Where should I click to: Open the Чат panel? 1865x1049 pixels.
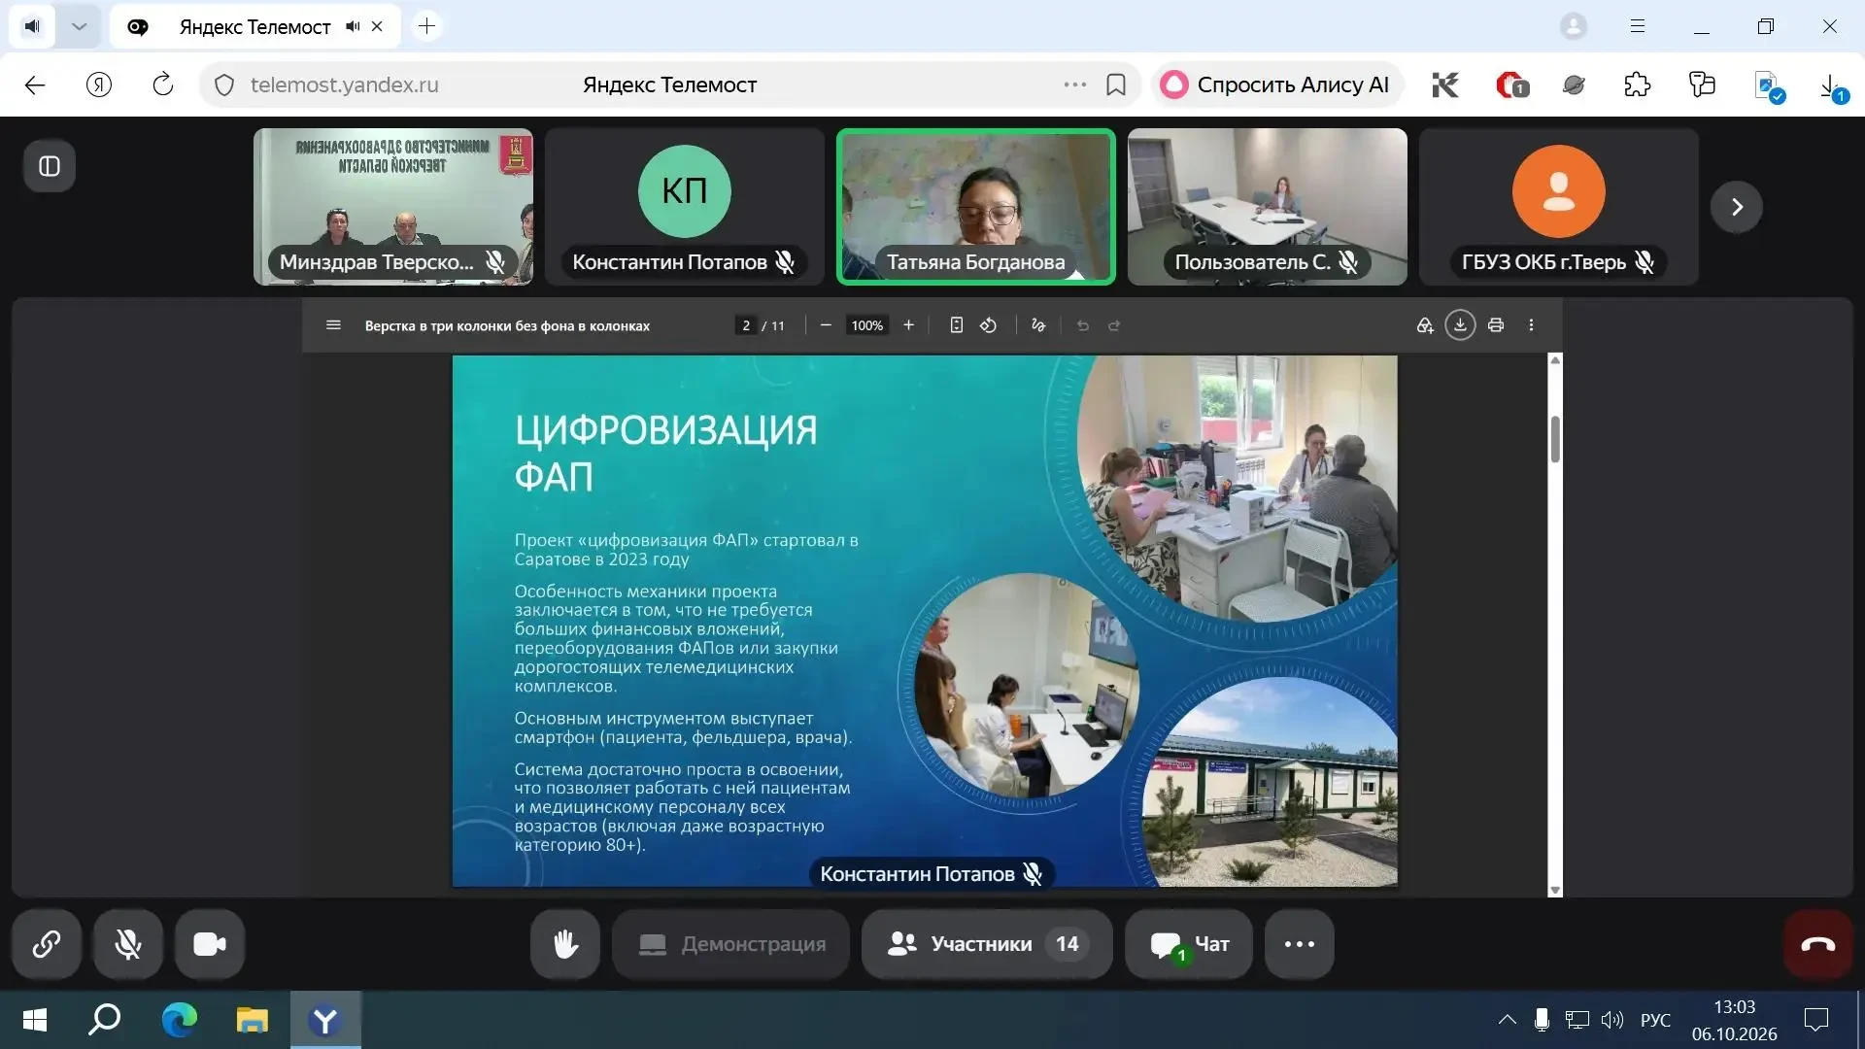tap(1189, 944)
